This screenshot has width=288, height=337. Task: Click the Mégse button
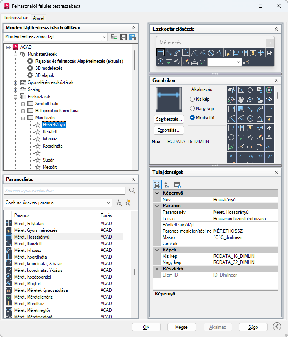pos(182,327)
